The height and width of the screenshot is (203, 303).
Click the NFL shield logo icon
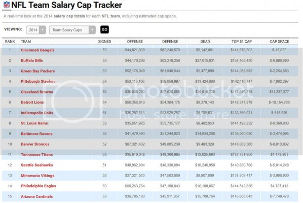click(x=7, y=5)
